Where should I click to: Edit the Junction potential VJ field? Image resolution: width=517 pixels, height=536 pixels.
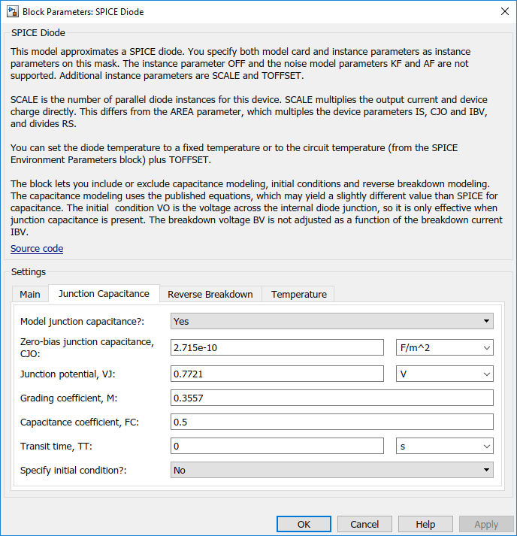(277, 374)
